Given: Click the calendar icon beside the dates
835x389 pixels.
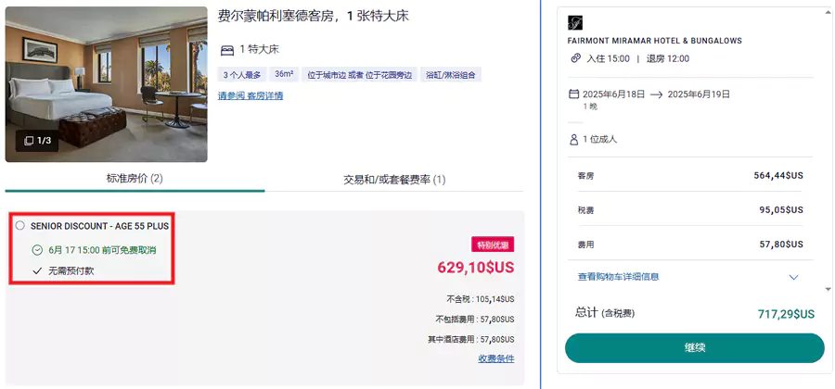Looking at the screenshot, I should pos(573,94).
